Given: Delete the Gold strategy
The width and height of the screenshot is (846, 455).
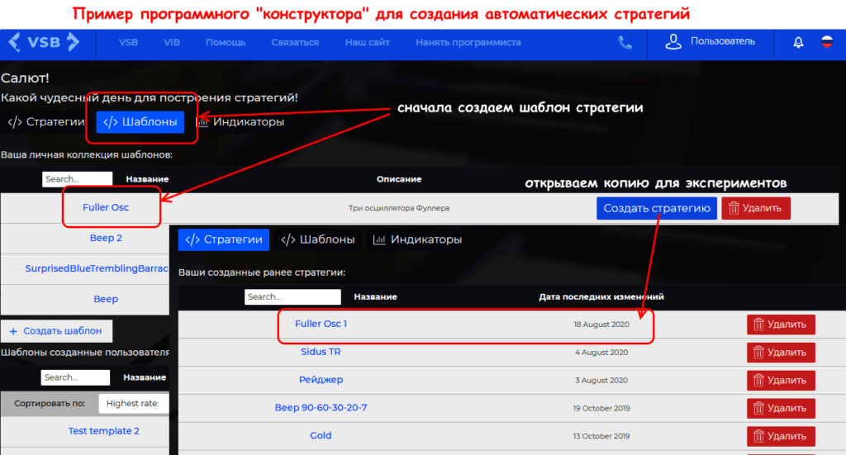Looking at the screenshot, I should coord(781,436).
